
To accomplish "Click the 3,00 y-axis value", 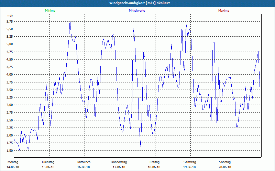I will 10,105.
